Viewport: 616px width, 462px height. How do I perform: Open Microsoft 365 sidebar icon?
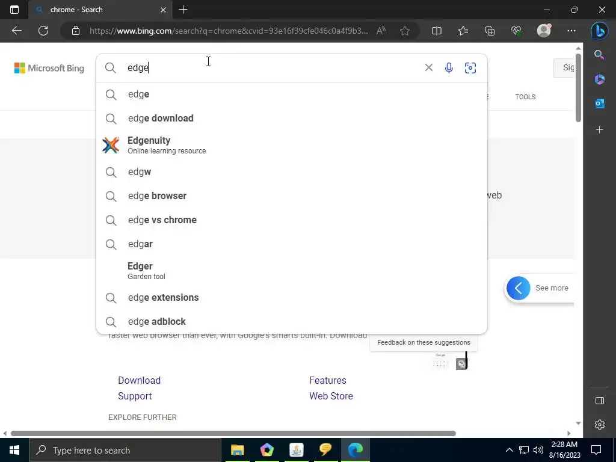click(x=600, y=79)
